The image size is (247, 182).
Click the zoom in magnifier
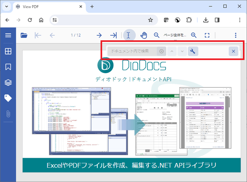point(194,35)
